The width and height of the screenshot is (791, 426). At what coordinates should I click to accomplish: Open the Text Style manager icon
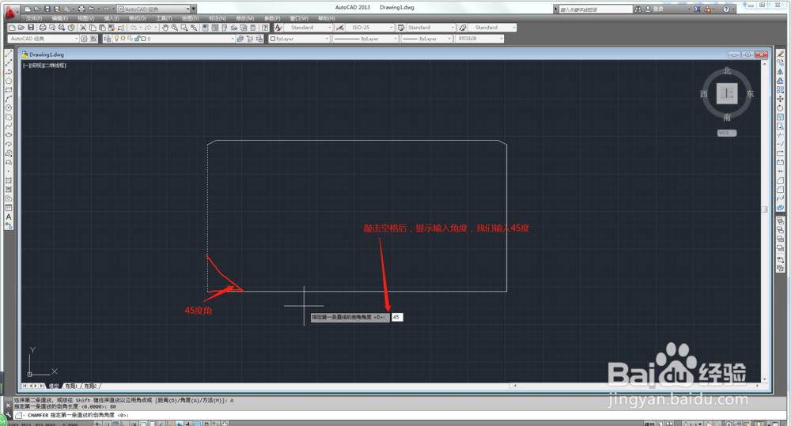(278, 27)
